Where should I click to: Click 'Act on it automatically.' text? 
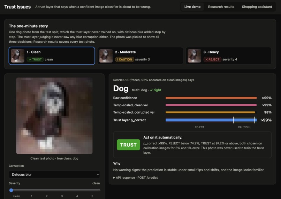tap(163, 137)
